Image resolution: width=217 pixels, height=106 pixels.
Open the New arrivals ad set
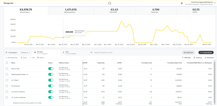[15, 69]
